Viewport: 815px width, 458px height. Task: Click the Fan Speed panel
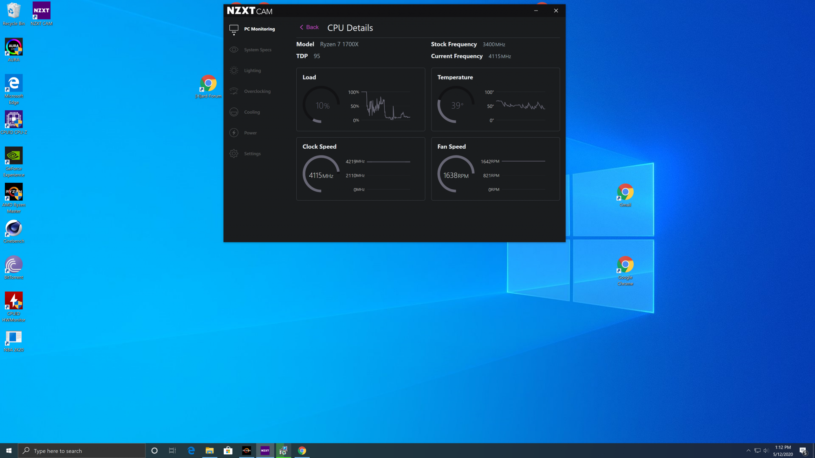495,169
